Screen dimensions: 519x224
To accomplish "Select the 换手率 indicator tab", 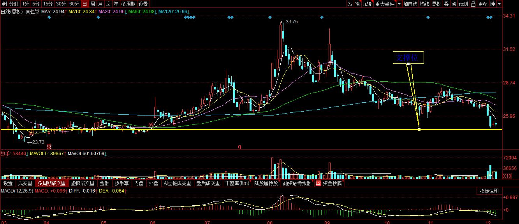I will 121,183.
